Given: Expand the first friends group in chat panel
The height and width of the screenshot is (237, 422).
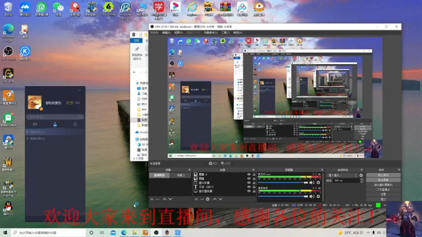Looking at the screenshot, I should [x=28, y=132].
